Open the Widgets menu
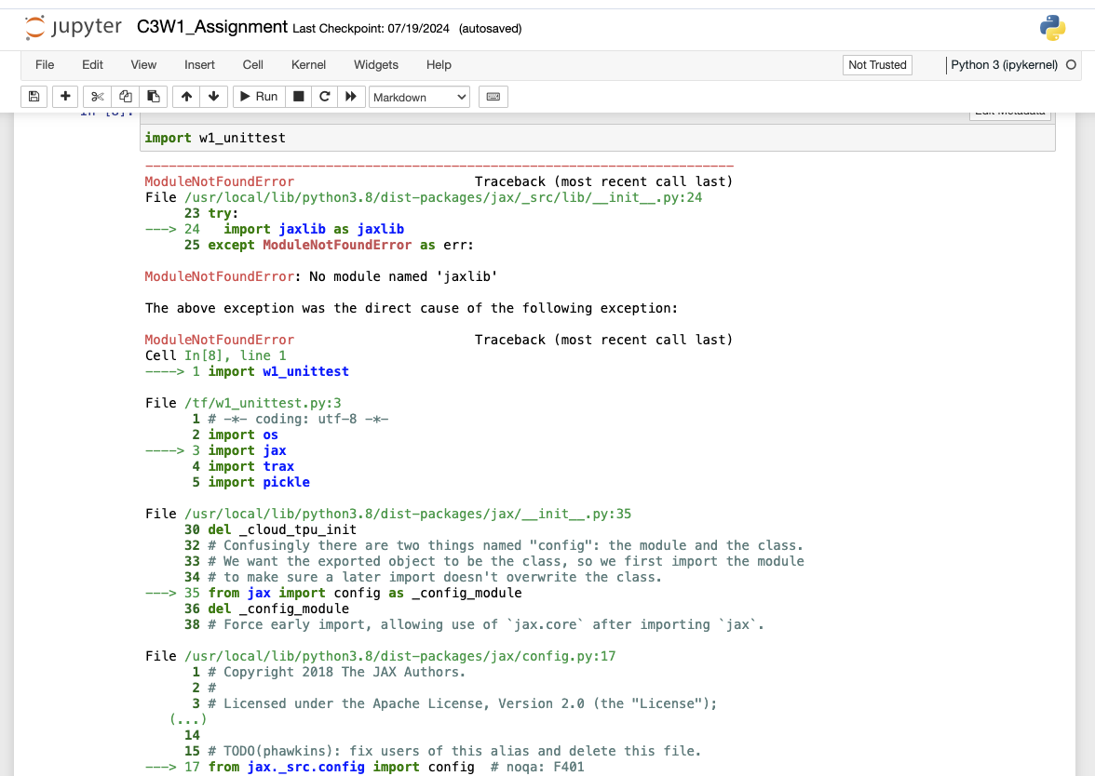The width and height of the screenshot is (1095, 776). (376, 65)
